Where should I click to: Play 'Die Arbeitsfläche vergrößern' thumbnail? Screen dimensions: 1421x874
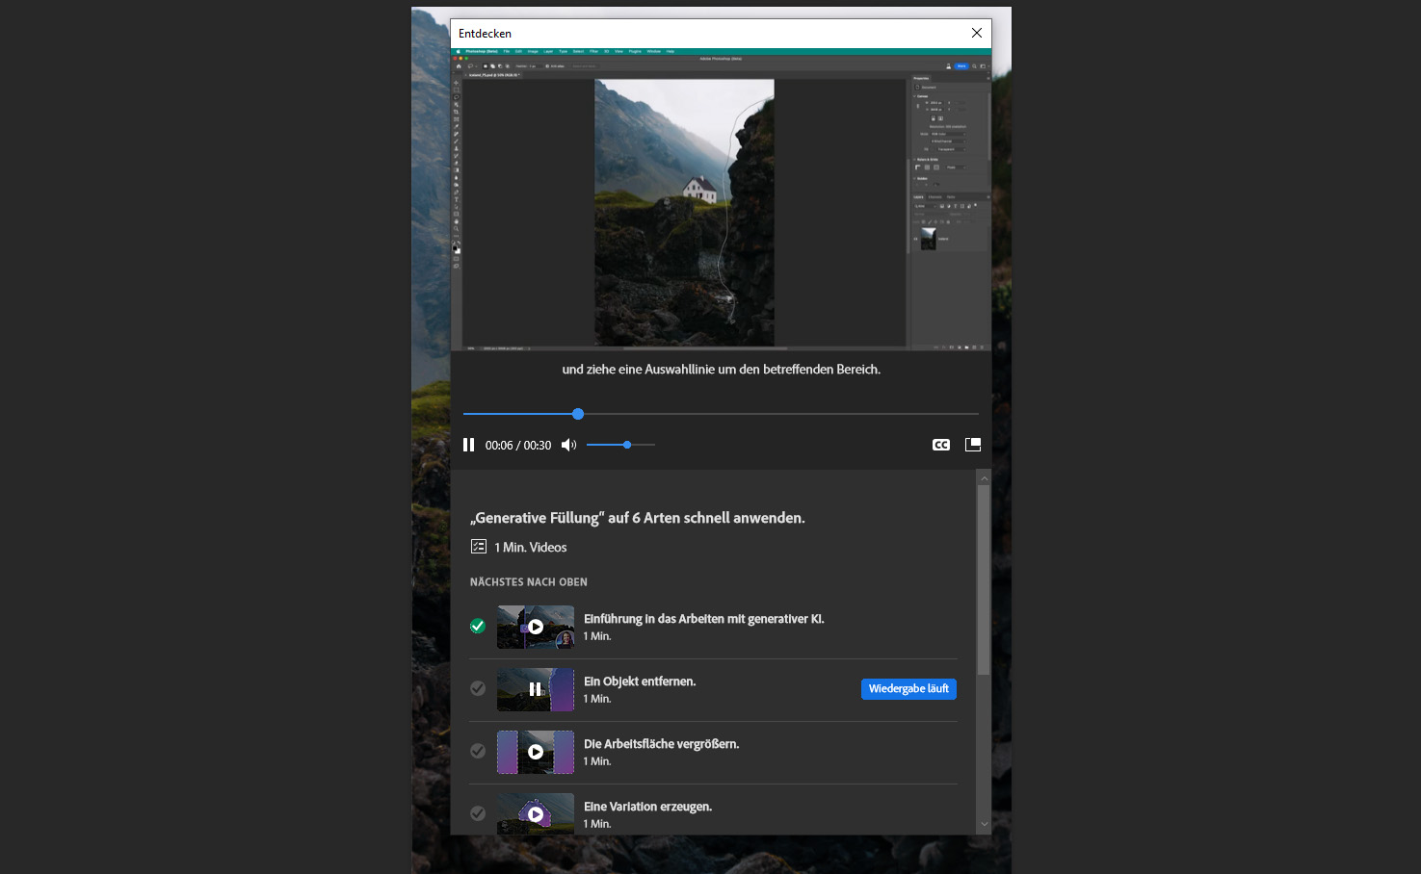(x=536, y=752)
